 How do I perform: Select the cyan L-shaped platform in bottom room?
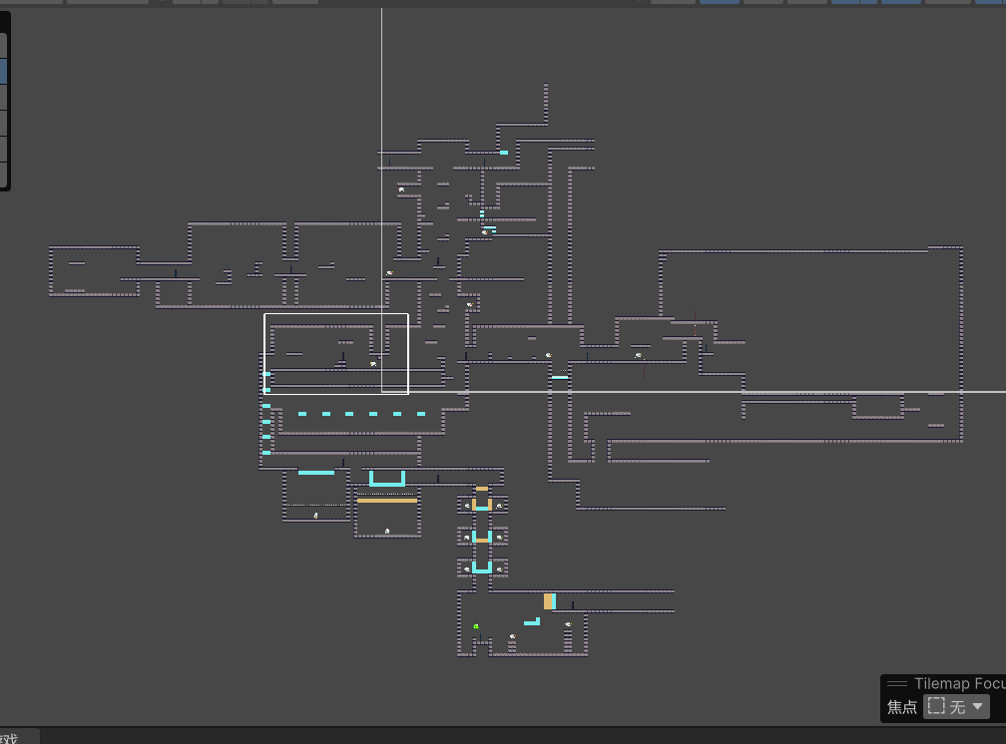click(533, 622)
